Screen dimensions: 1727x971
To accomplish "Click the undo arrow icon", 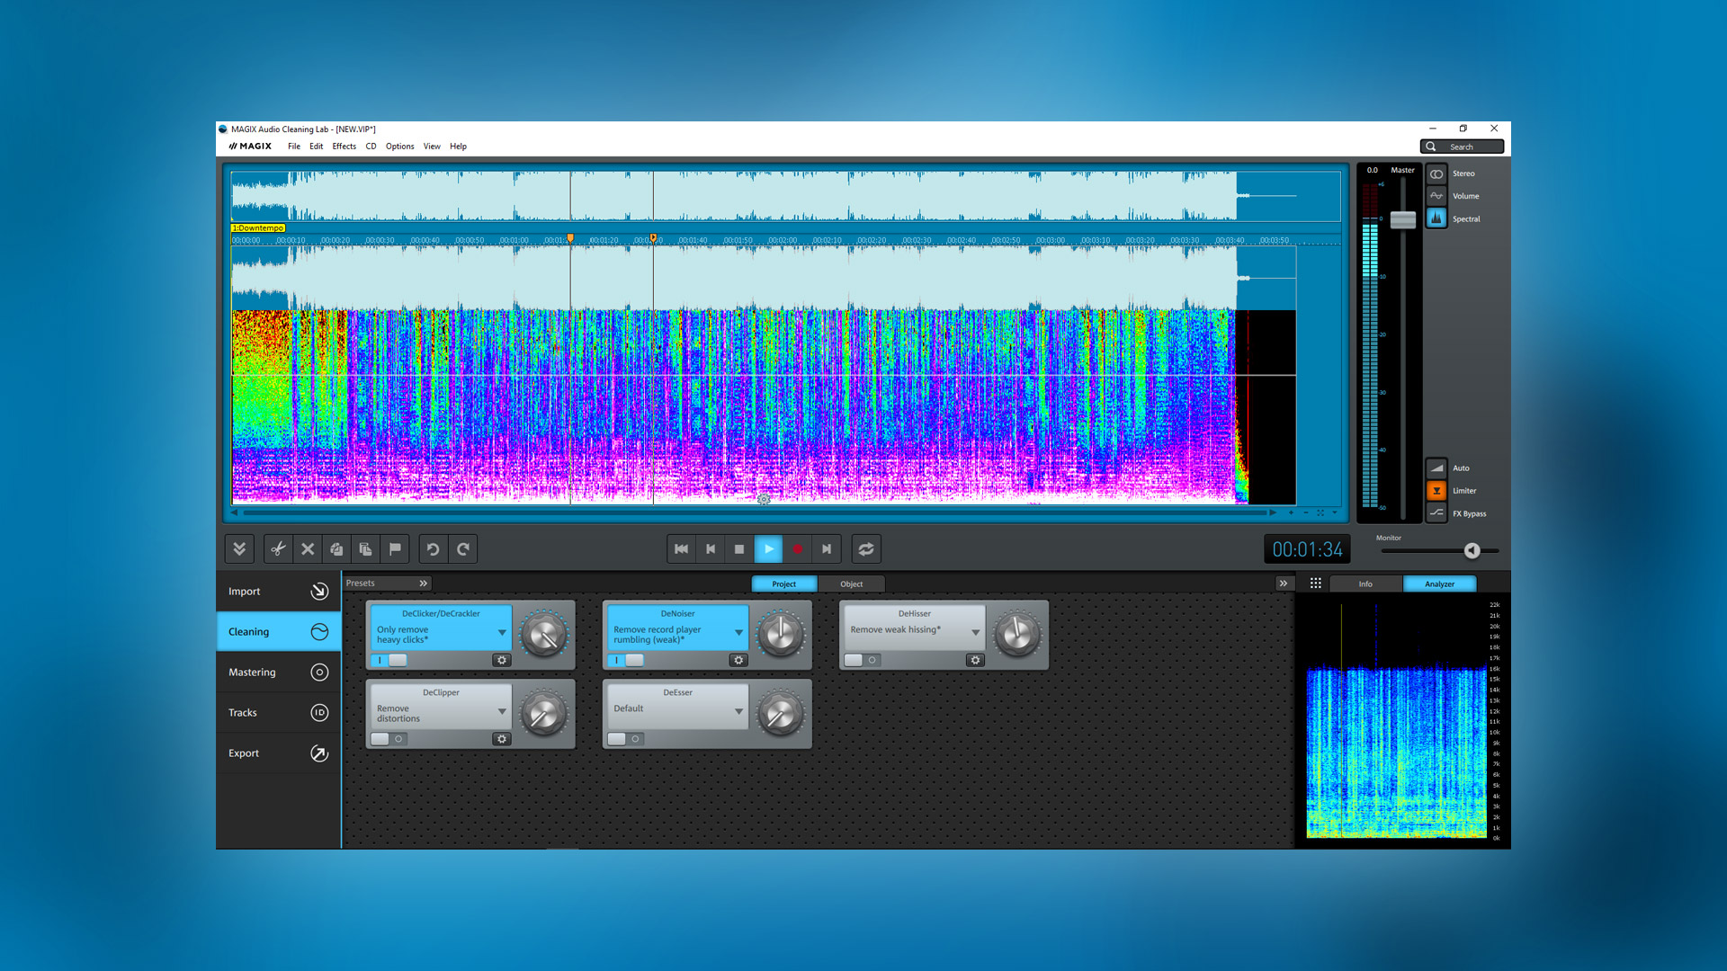I will click(x=433, y=548).
